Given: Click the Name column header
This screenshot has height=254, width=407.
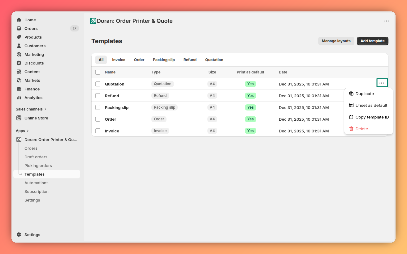Looking at the screenshot, I should [110, 72].
